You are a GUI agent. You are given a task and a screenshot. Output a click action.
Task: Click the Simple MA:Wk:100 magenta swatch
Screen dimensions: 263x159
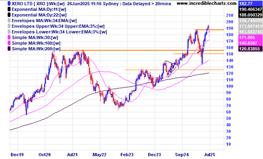(x=9, y=43)
